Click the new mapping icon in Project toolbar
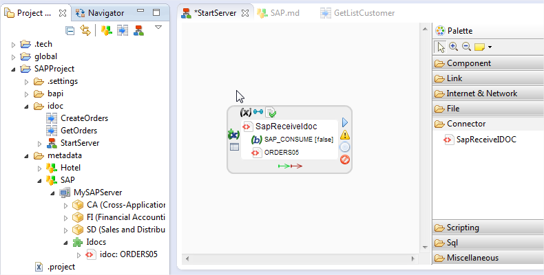The height and width of the screenshot is (275, 544). (x=123, y=30)
